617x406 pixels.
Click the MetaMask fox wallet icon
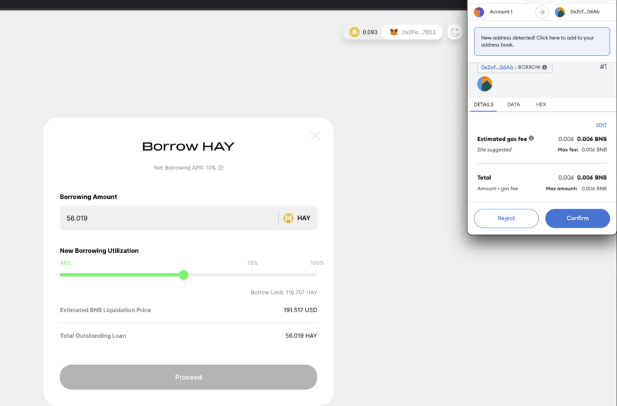pos(393,32)
